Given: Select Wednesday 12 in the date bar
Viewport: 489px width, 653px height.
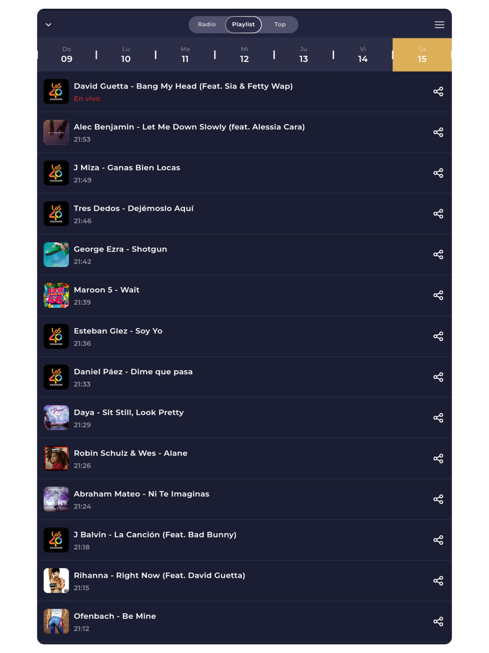Looking at the screenshot, I should pyautogui.click(x=244, y=55).
